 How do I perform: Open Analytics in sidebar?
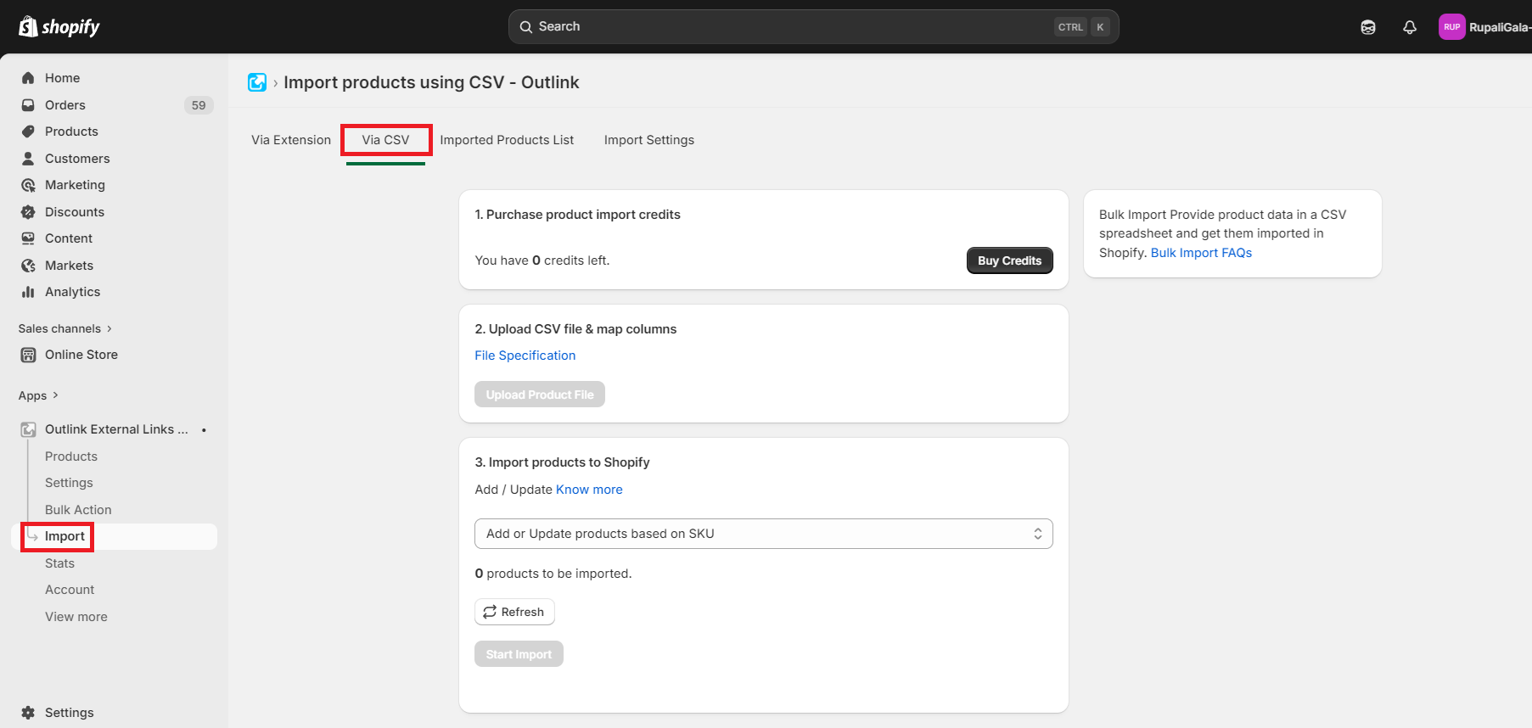pyautogui.click(x=72, y=292)
